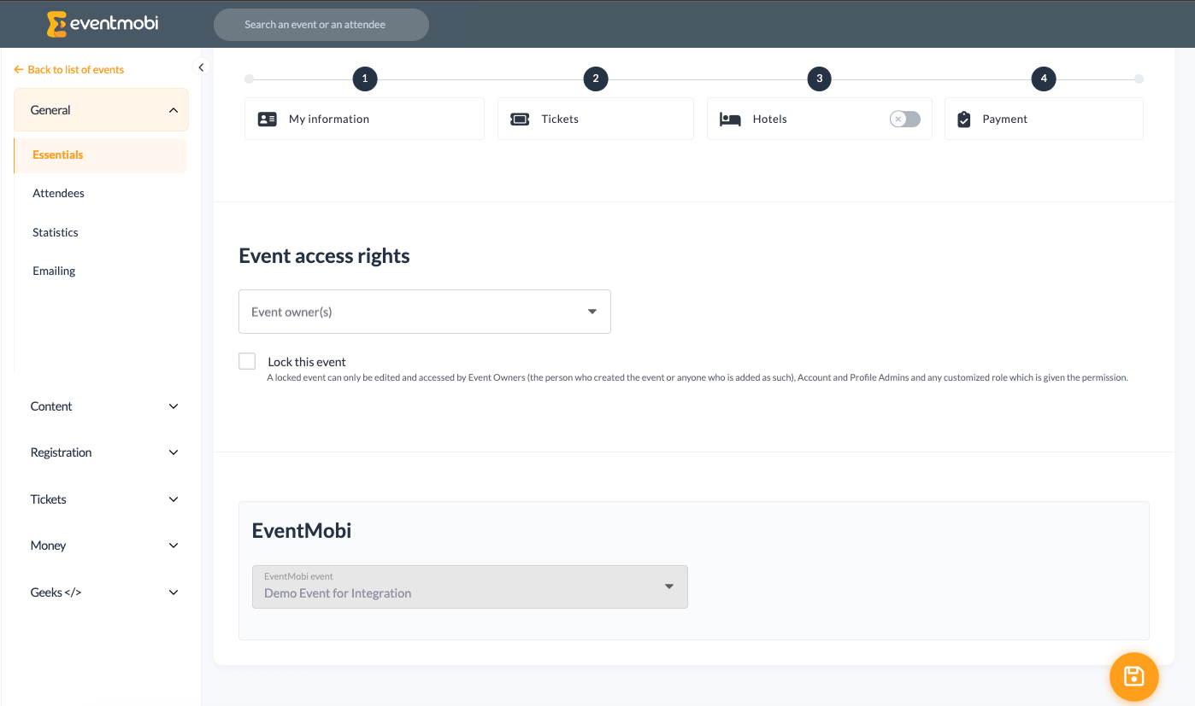The height and width of the screenshot is (706, 1195).
Task: Open the Essentials menu item
Action: (x=57, y=155)
